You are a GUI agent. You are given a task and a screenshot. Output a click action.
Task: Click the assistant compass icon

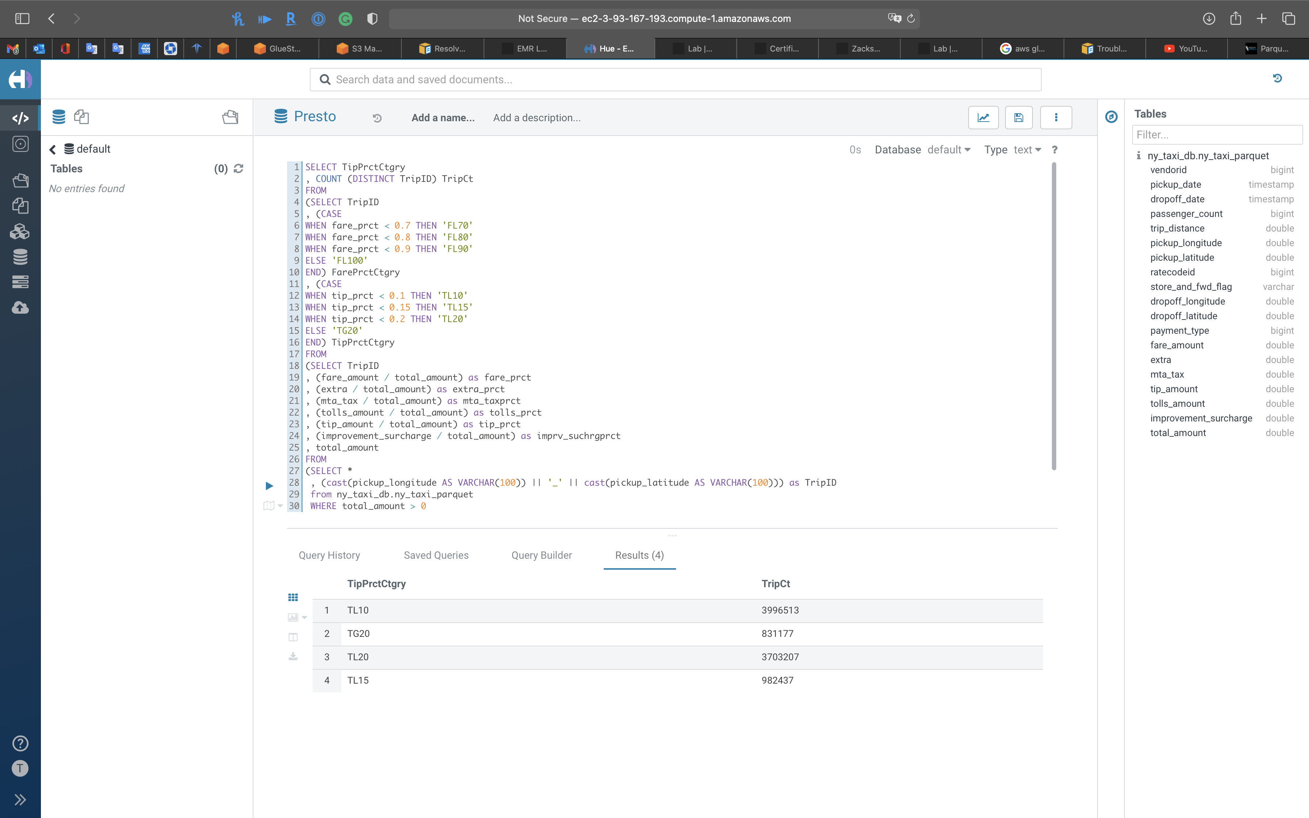[1111, 117]
